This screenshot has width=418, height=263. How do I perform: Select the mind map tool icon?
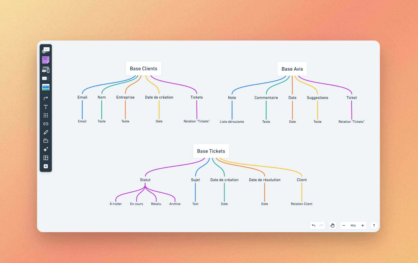[46, 78]
